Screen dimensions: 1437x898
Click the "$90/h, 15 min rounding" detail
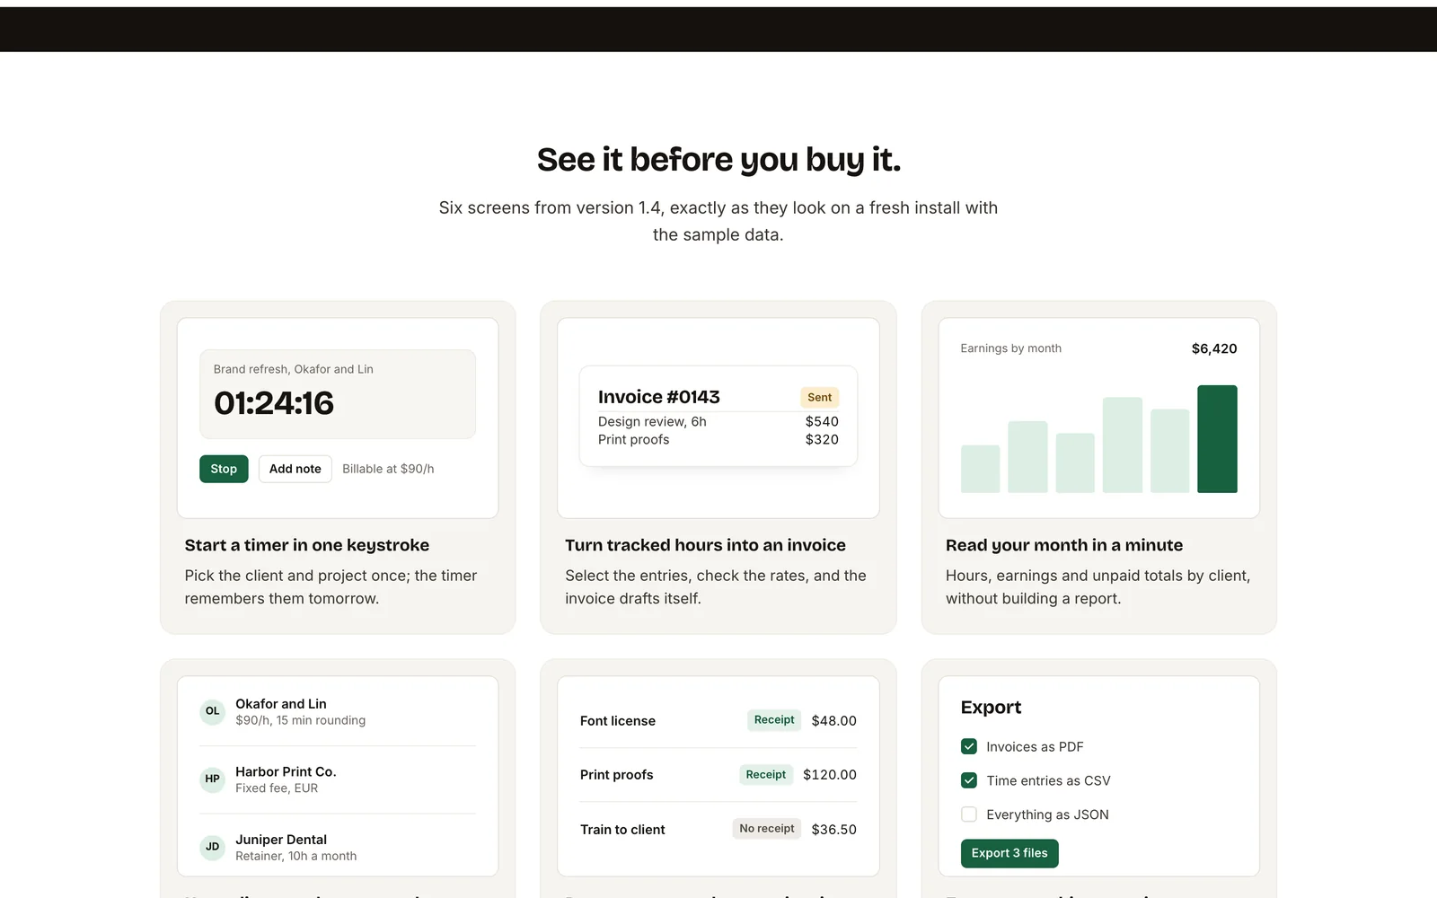click(x=301, y=720)
